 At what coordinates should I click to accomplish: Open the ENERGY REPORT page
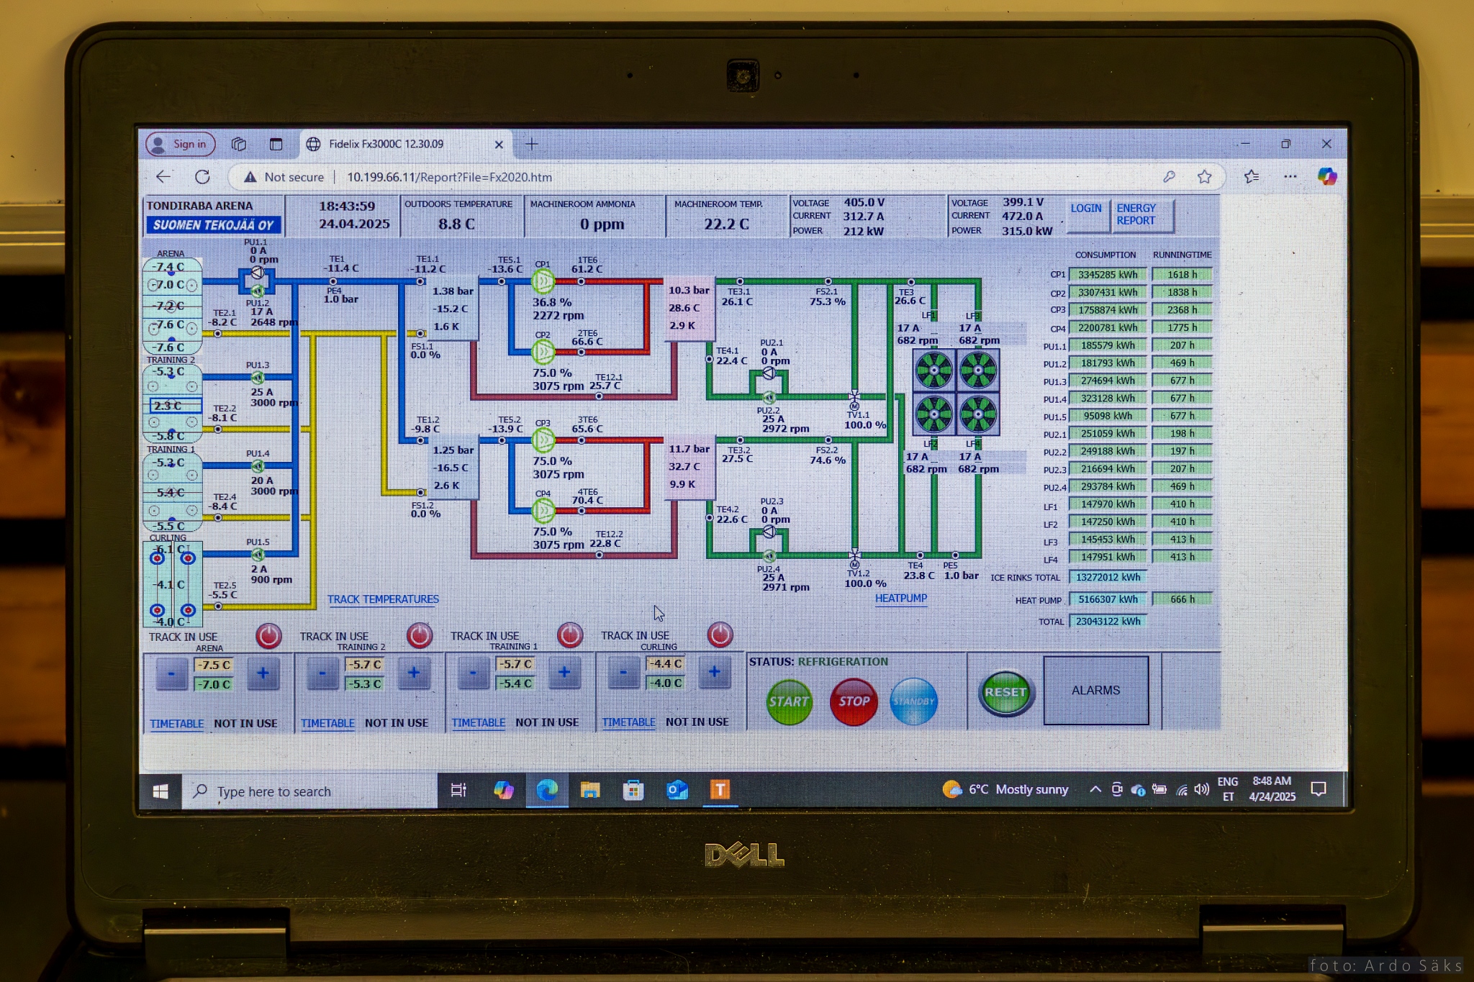(x=1136, y=214)
